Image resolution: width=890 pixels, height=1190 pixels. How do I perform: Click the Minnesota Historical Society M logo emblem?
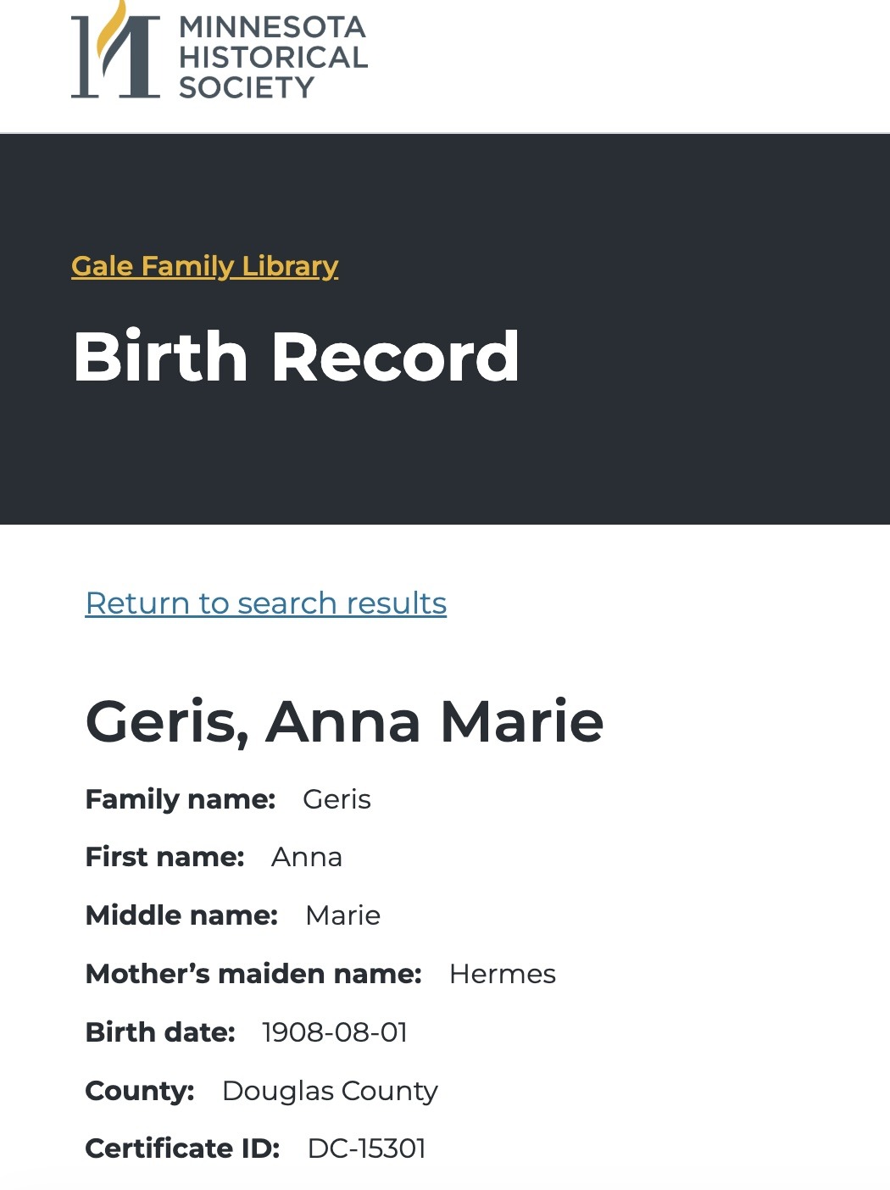(115, 53)
